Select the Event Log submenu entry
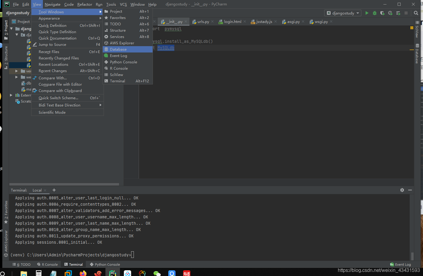423x276 pixels. [128, 56]
